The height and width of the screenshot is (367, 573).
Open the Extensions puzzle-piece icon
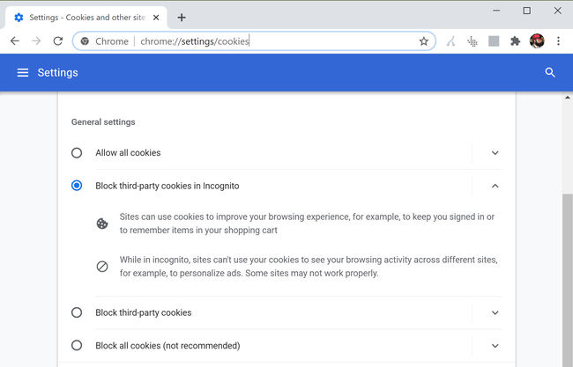tap(516, 41)
